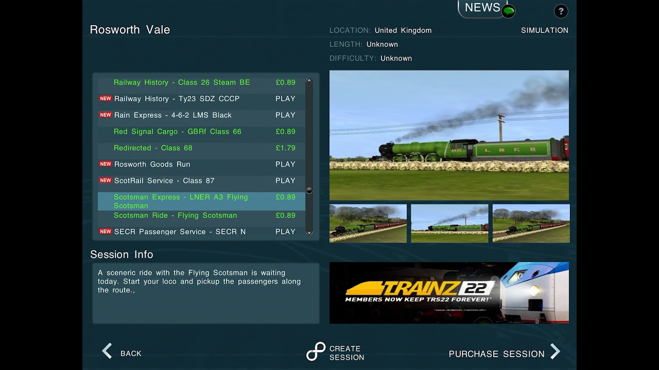
Task: Click CREATE SESSION label
Action: pyautogui.click(x=346, y=353)
